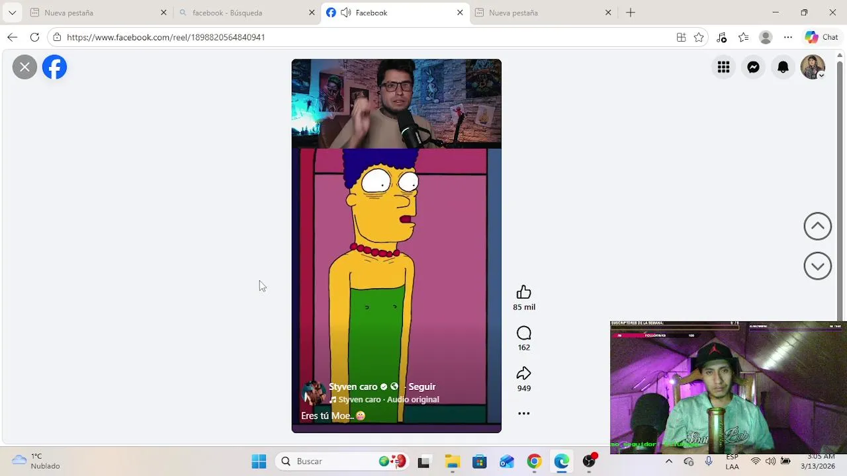The image size is (847, 476).
Task: Open the media control icon in the toolbar
Action: coord(722,37)
